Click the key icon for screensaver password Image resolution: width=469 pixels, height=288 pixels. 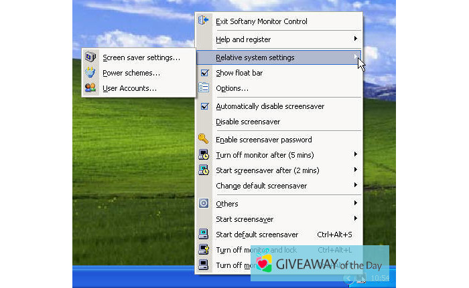[x=204, y=140]
